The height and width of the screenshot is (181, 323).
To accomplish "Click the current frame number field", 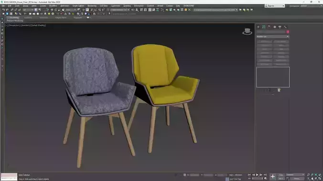I will coord(258,179).
